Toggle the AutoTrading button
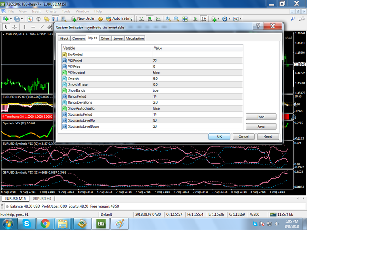 tap(119, 18)
